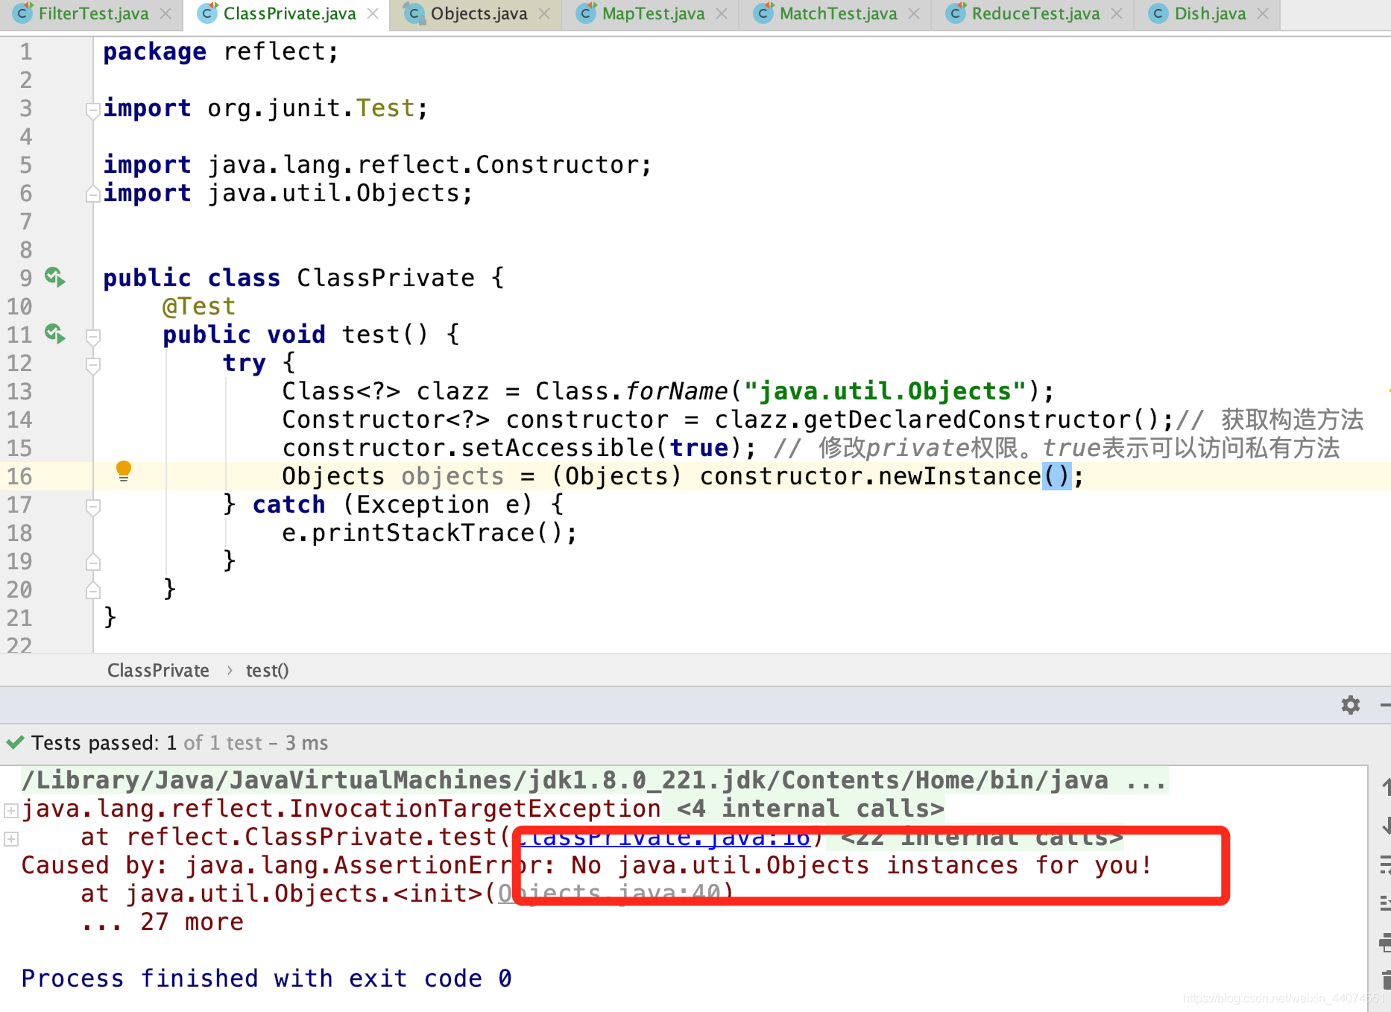The height and width of the screenshot is (1012, 1391).
Task: Click the FilterTest.java tab file icon
Action: click(24, 13)
